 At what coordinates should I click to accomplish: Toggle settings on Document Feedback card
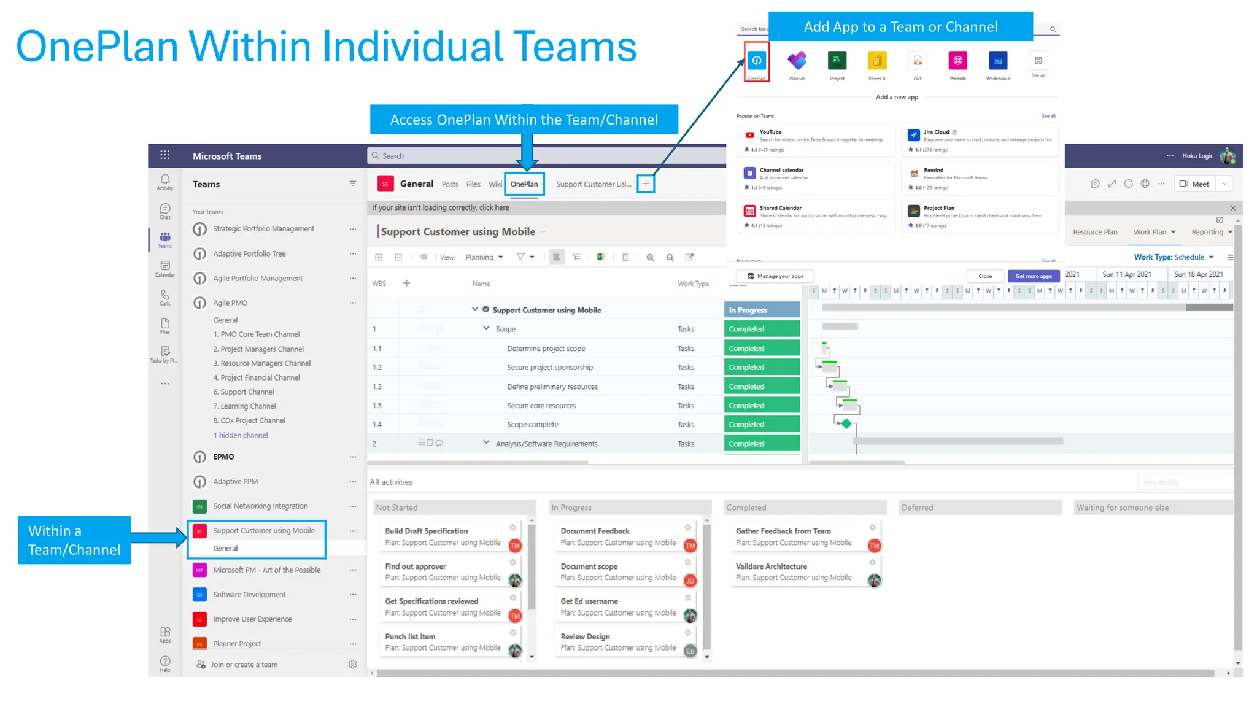688,528
